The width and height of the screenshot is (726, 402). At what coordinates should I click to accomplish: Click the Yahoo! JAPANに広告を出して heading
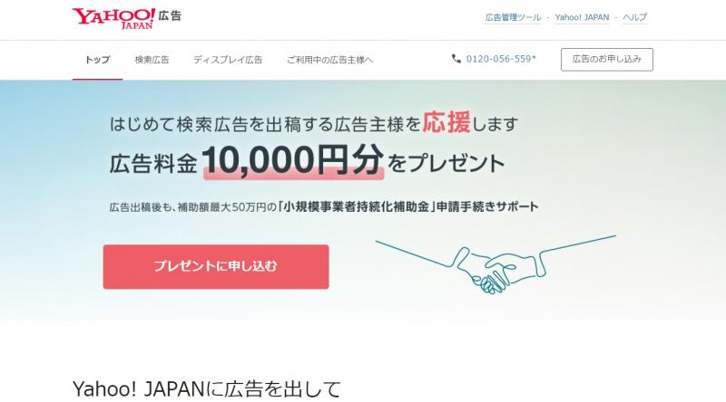207,388
